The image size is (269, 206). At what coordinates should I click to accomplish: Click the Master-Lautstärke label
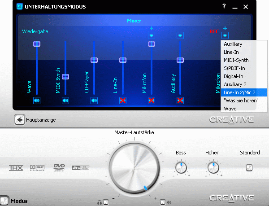[x=134, y=132]
